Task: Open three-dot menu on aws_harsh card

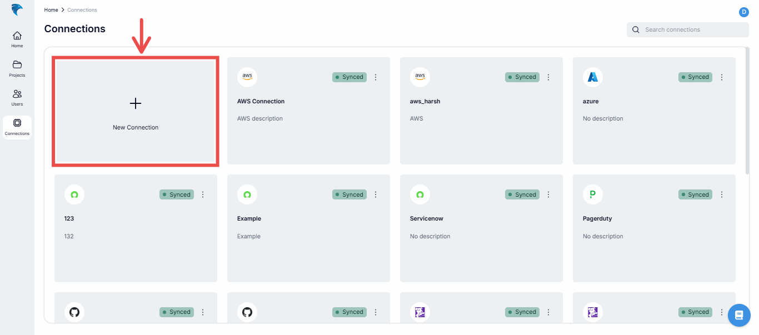Action: [548, 77]
